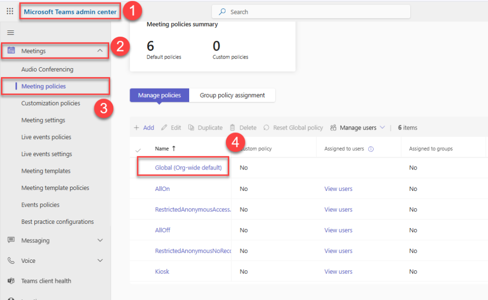This screenshot has width=488, height=300.
Task: Click the Edit pencil icon
Action: click(164, 128)
